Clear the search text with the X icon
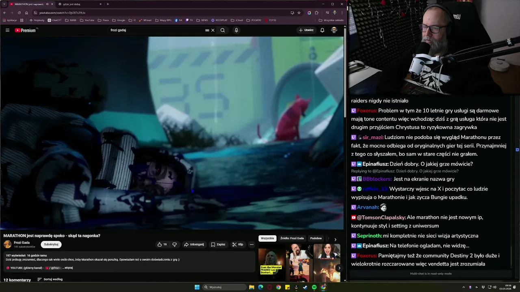 (212, 30)
